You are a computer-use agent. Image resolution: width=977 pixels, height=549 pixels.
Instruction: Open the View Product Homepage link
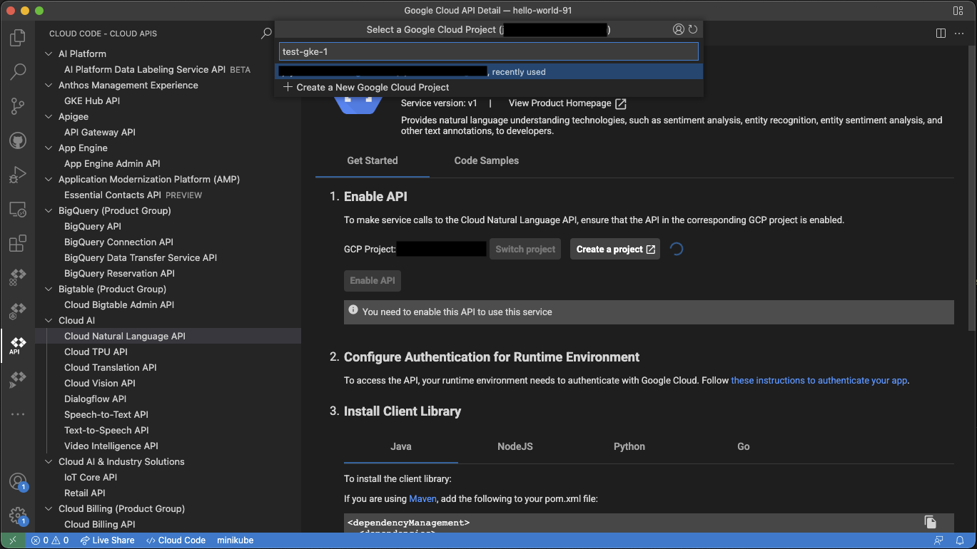point(567,103)
